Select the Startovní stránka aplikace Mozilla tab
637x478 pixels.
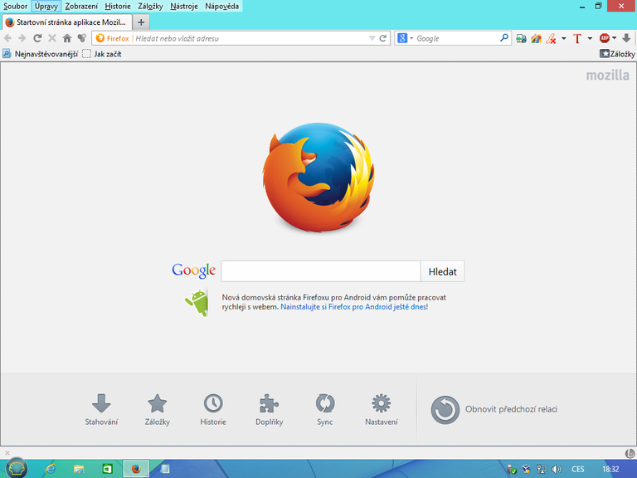[x=67, y=22]
